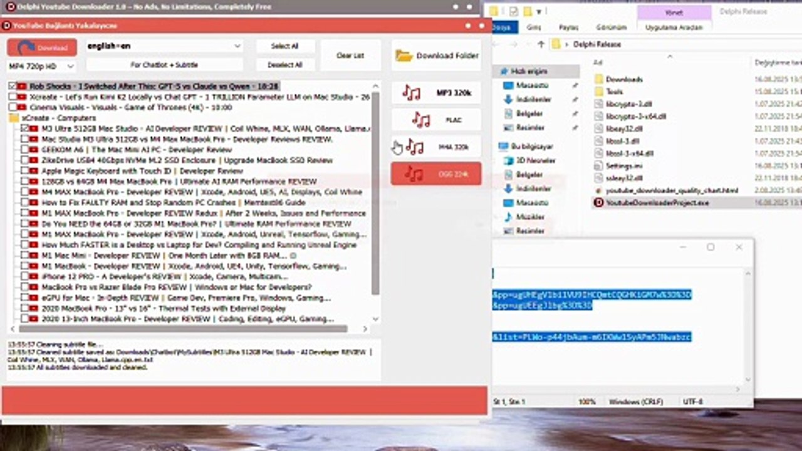Image resolution: width=802 pixels, height=451 pixels.
Task: Click folder icon of xCreate - Computers playlist
Action: tap(14, 118)
